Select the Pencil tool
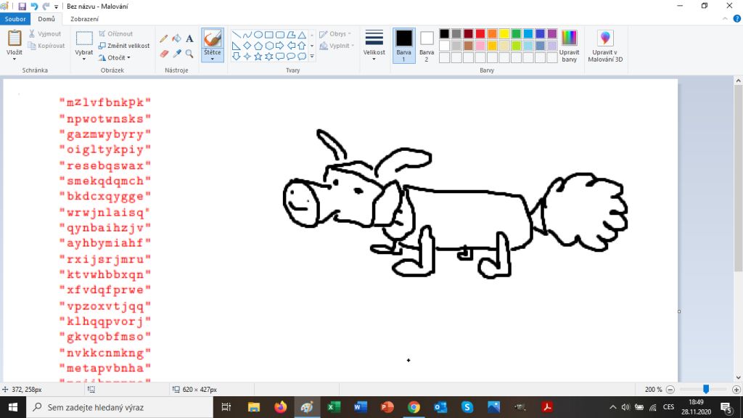Screen dimensions: 743x418 [x=164, y=38]
